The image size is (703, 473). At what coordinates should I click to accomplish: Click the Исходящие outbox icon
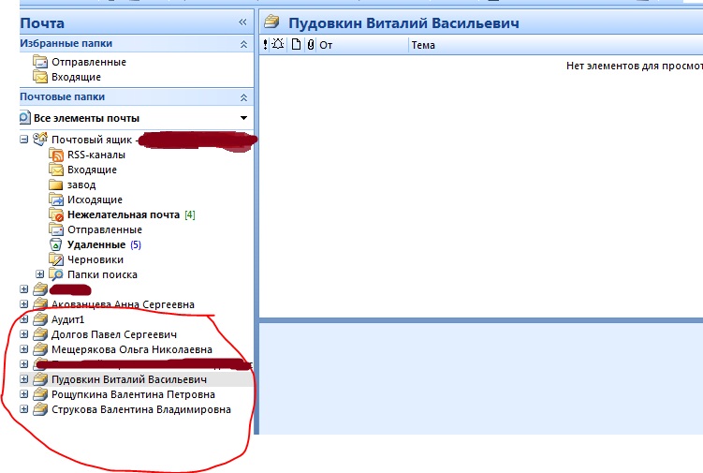[56, 200]
